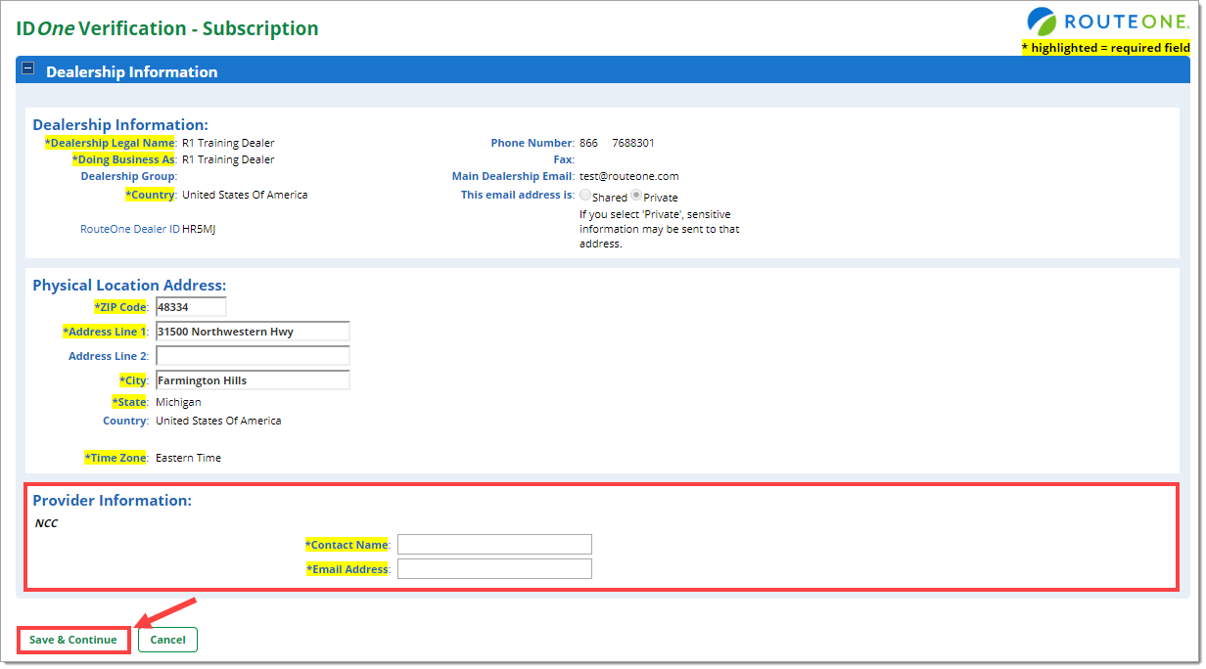Click the Contact Name text box

494,545
